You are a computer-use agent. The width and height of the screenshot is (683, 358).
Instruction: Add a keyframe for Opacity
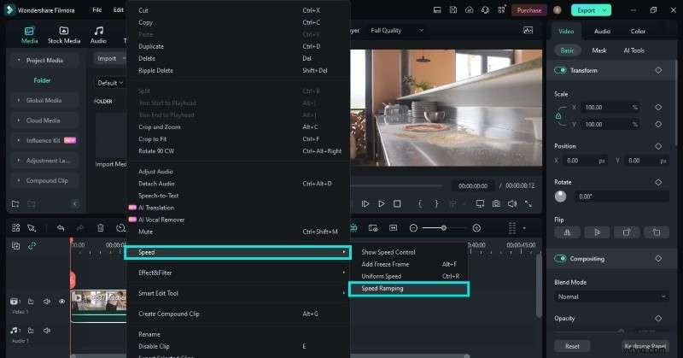click(x=658, y=319)
